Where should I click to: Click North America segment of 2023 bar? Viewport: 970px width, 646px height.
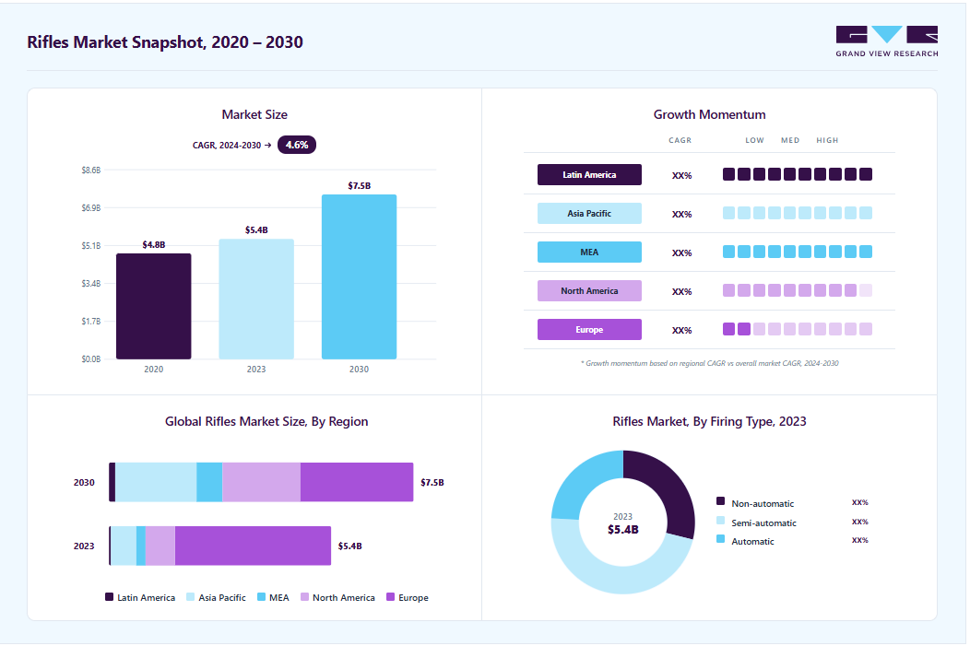(160, 546)
